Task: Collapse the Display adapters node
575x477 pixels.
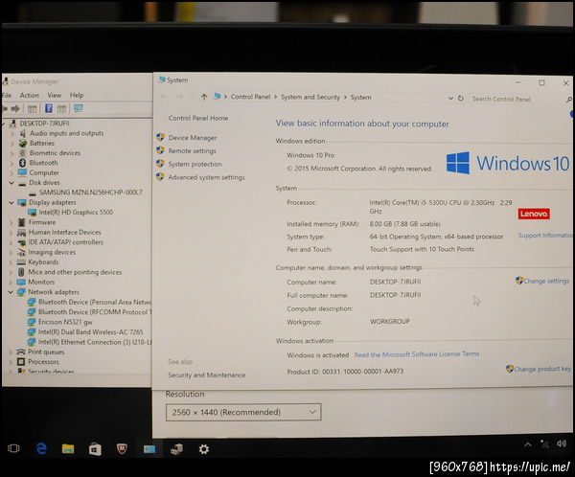Action: [11, 202]
